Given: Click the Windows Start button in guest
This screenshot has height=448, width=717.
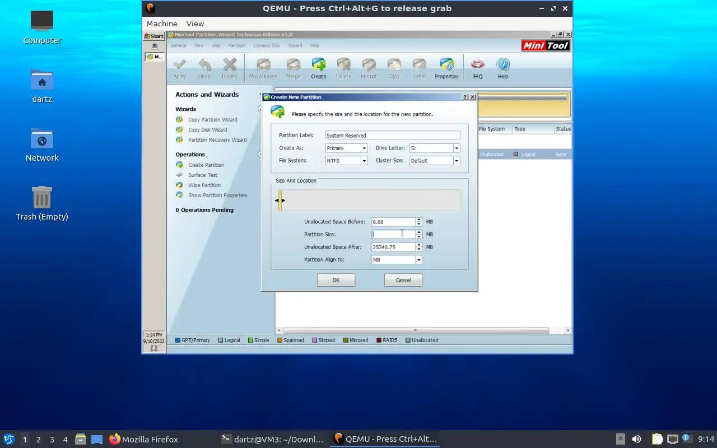Looking at the screenshot, I should tap(154, 36).
